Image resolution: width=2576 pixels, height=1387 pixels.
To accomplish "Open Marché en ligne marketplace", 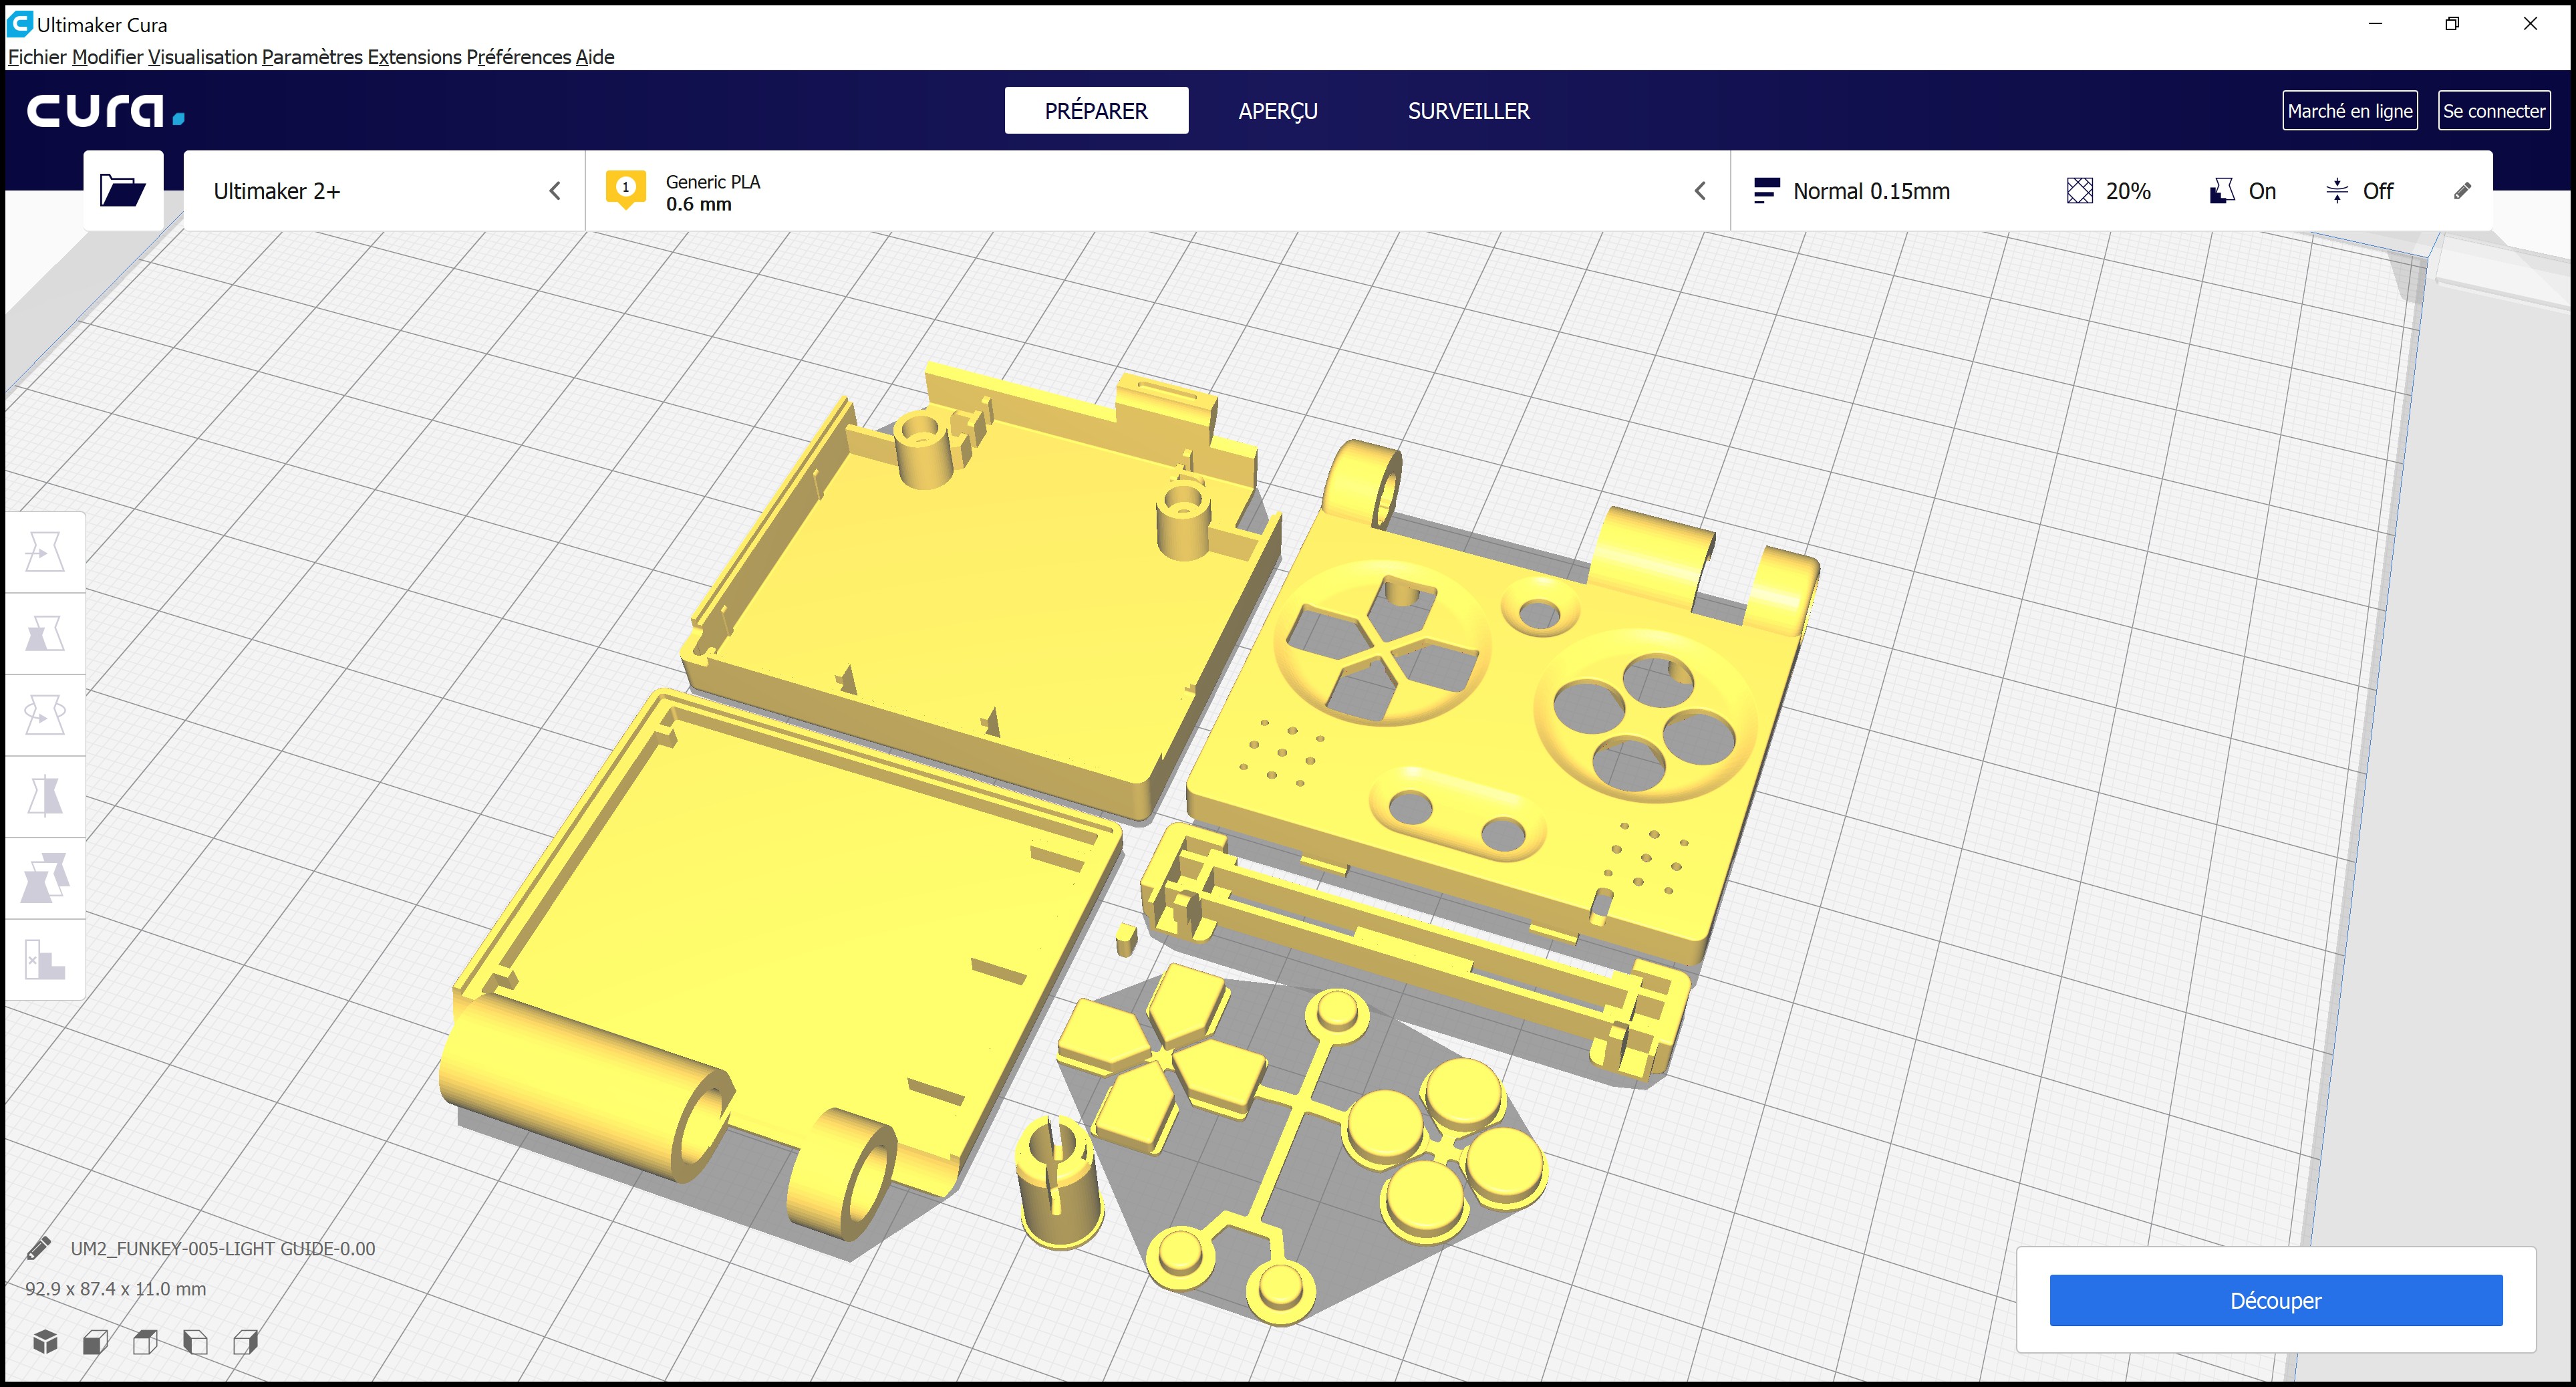I will pyautogui.click(x=2349, y=110).
